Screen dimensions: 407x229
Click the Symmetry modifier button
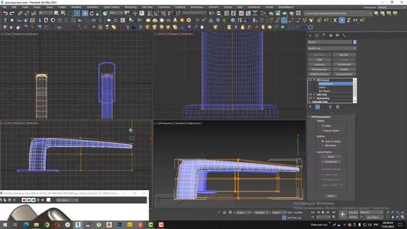point(319,64)
